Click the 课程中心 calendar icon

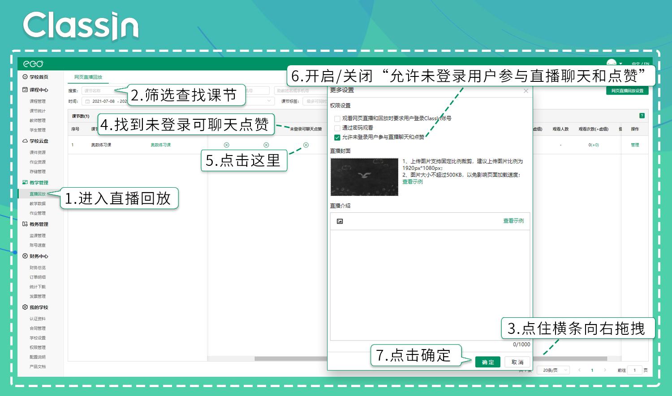[25, 90]
